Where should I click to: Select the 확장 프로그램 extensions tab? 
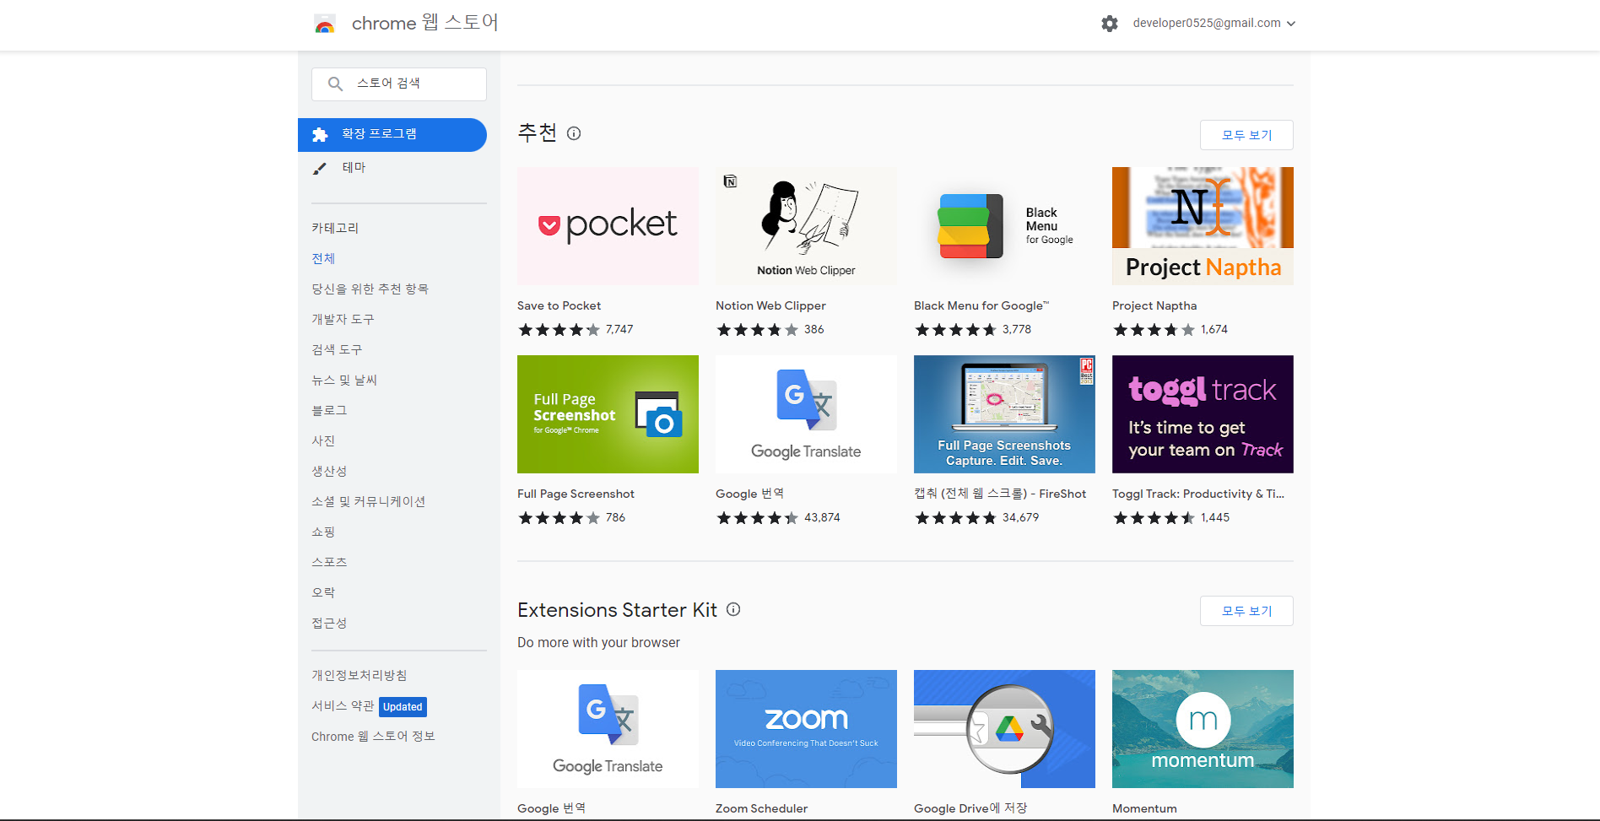click(x=392, y=135)
